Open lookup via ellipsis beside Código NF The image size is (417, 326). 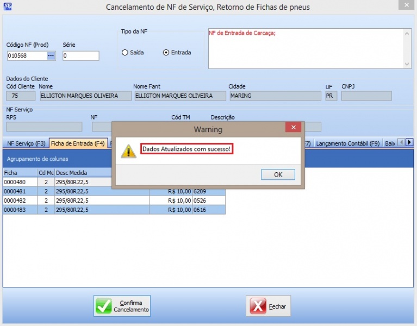tap(51, 55)
